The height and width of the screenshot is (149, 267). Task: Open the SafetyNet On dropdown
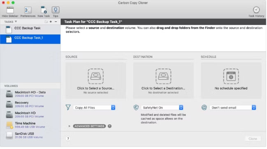(x=162, y=108)
